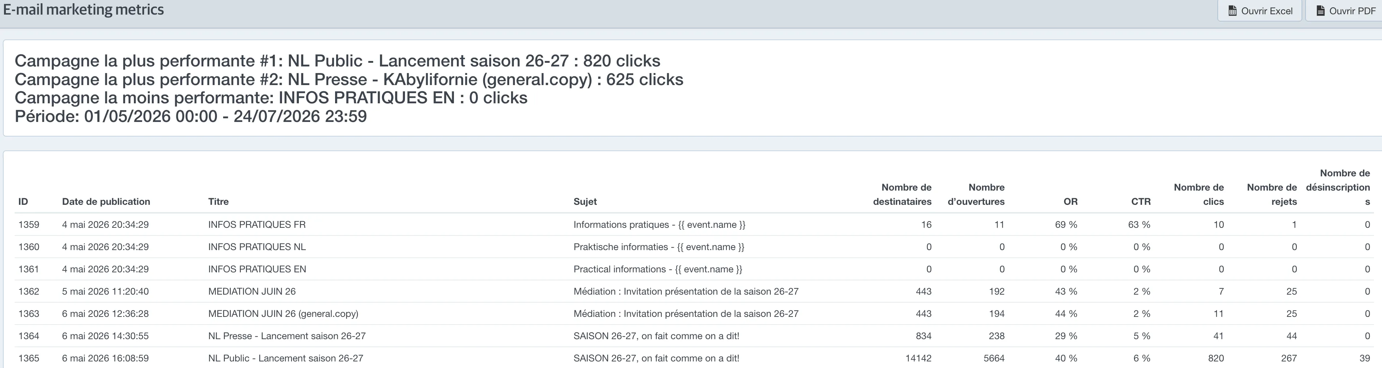Viewport: 1382px width, 368px height.
Task: Click the Sujet column header
Action: (585, 202)
